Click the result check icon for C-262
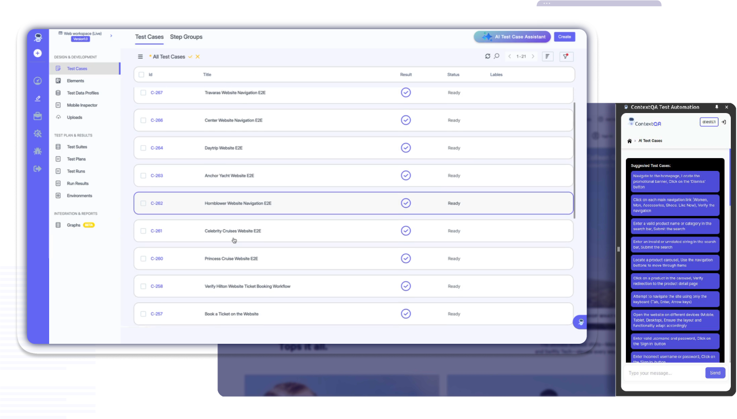737x419 pixels. 406,203
